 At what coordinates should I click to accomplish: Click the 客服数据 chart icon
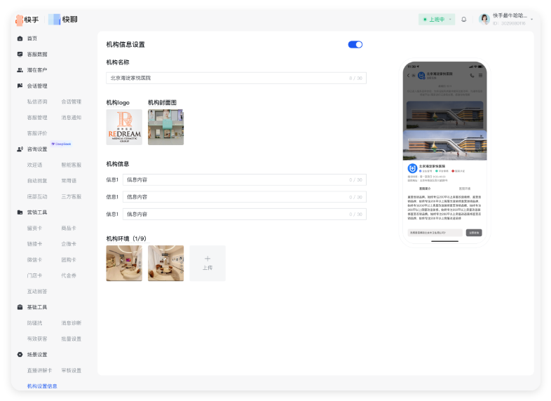[20, 54]
